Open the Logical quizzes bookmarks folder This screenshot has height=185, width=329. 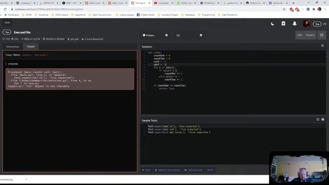coord(124,15)
